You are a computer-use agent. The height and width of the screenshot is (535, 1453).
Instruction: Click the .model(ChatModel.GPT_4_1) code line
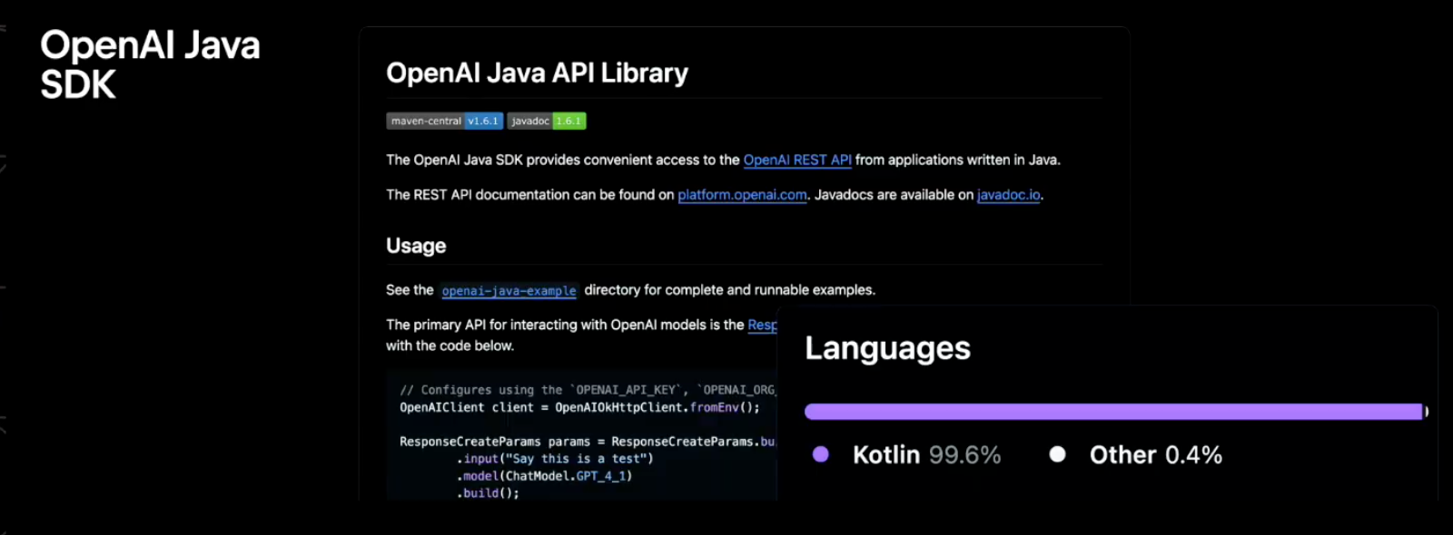(x=544, y=476)
